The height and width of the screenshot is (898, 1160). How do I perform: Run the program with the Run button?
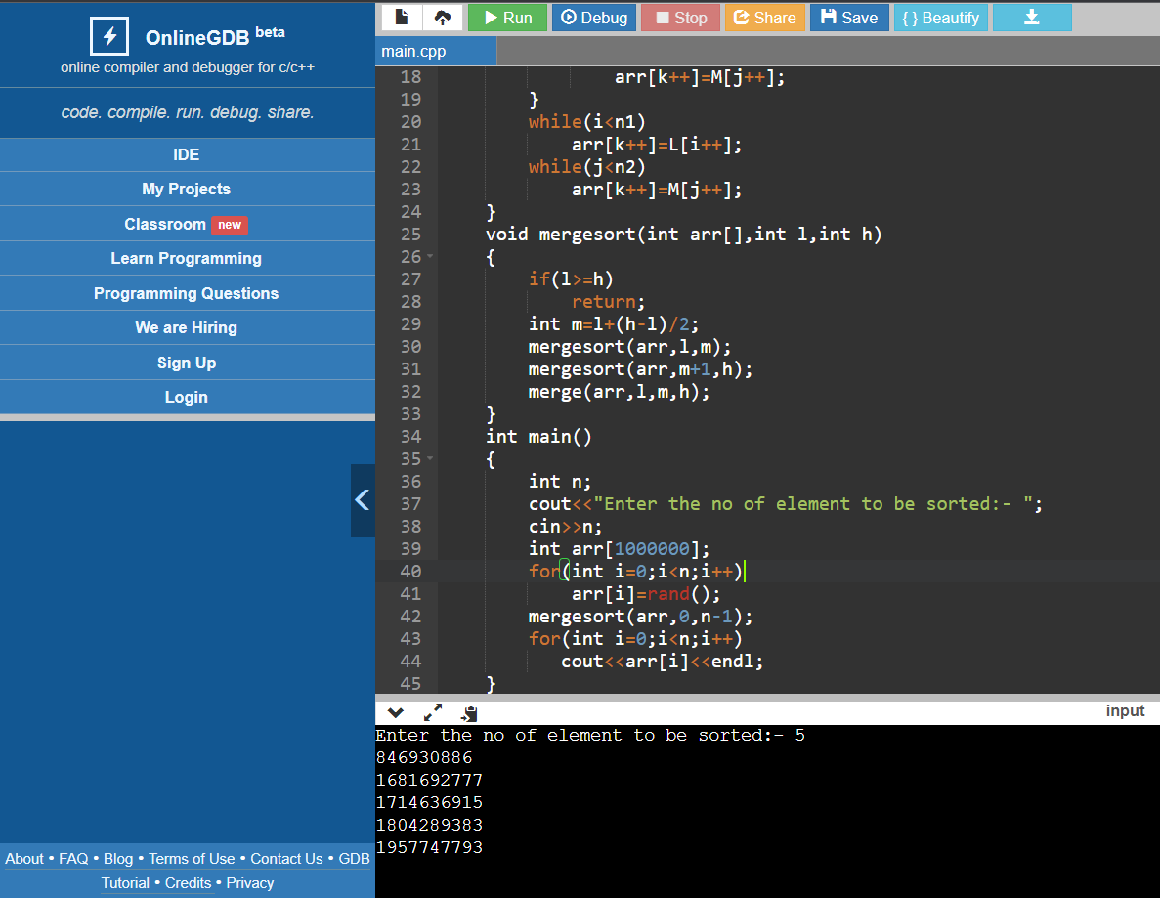click(x=507, y=18)
